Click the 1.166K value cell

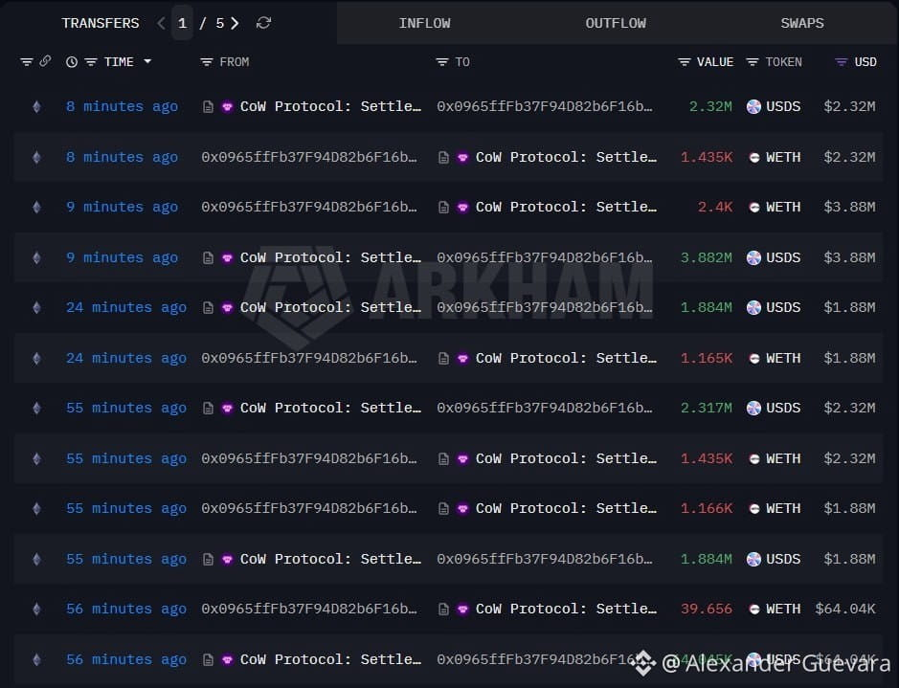(x=706, y=508)
